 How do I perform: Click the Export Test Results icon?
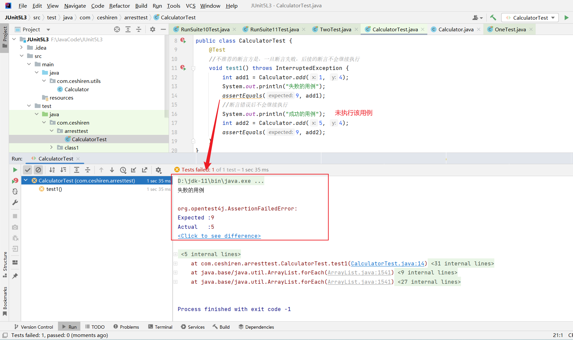(x=145, y=170)
